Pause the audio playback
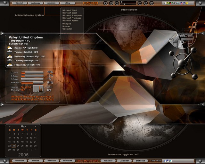Viewport: 205px width, 164px height. [111, 3]
